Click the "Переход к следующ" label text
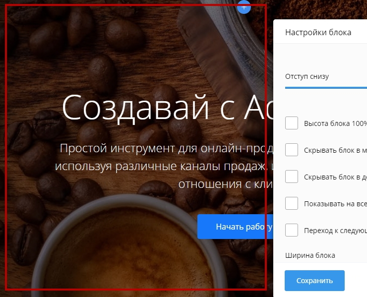This screenshot has height=297, width=367. click(x=335, y=230)
